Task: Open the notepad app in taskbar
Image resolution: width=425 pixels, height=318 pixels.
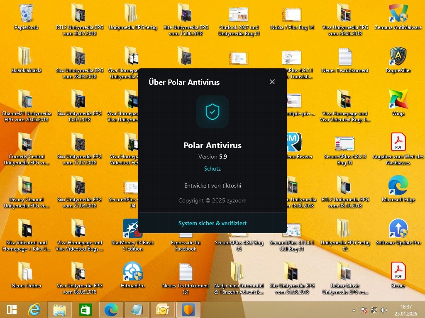Action: (x=137, y=310)
